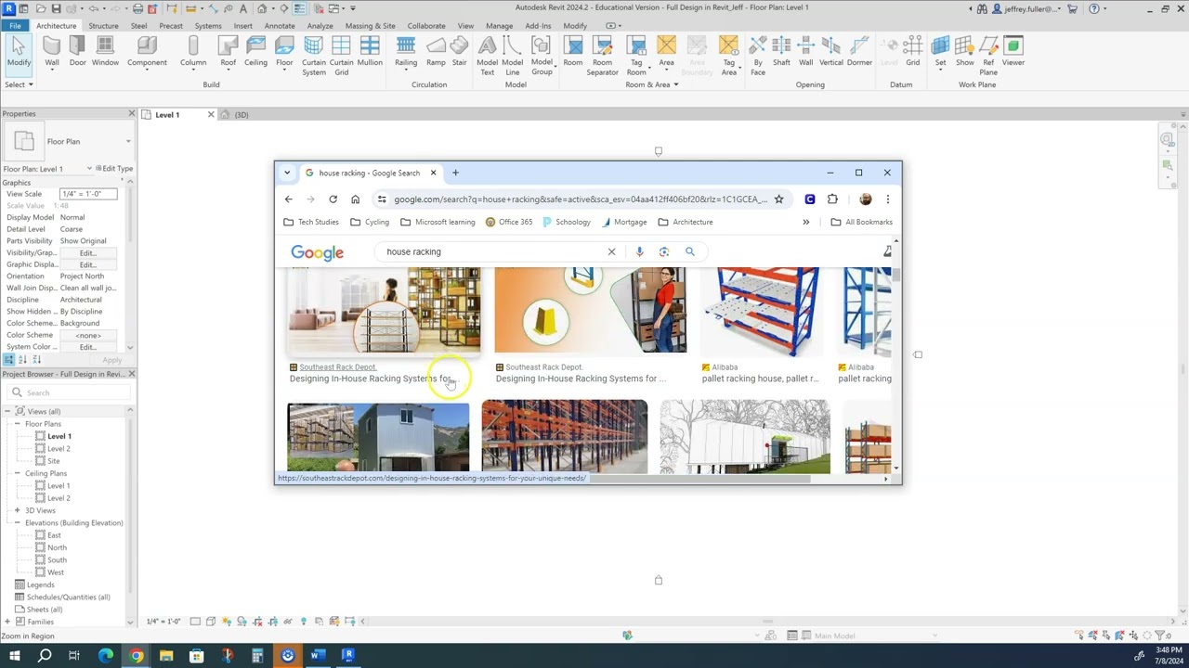Open Microsoft Word from the taskbar
The height and width of the screenshot is (668, 1189).
[317, 656]
